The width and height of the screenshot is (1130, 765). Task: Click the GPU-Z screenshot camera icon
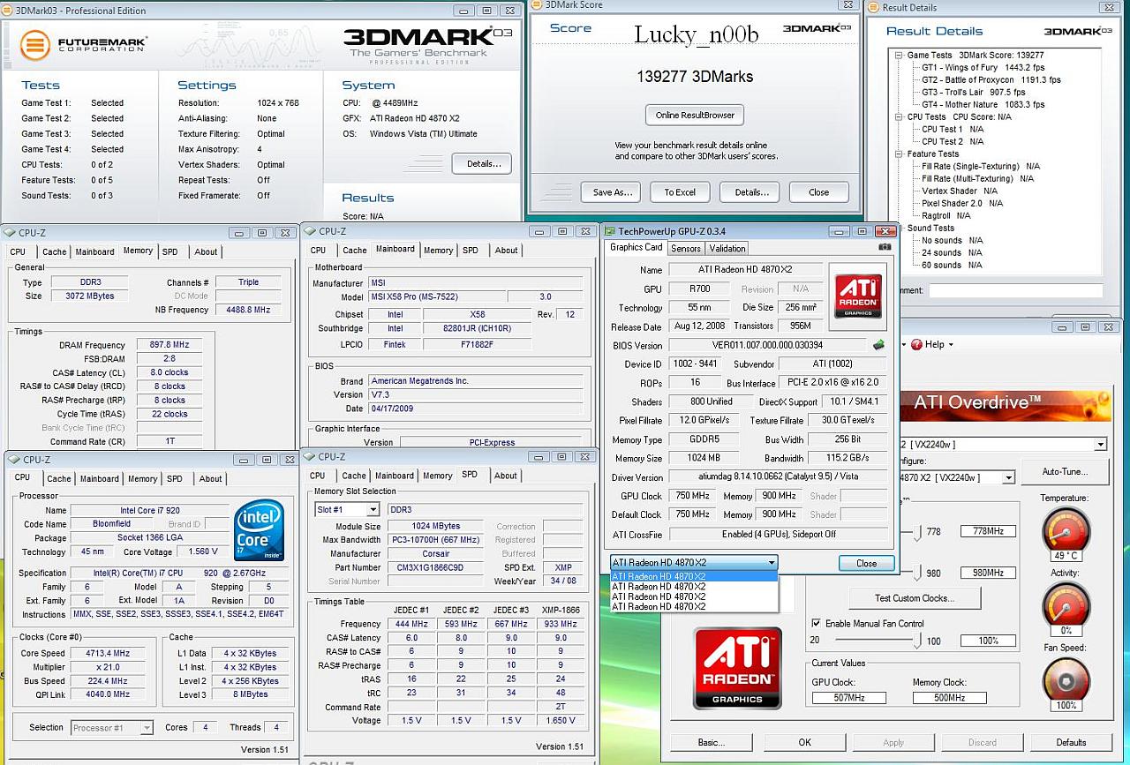pos(885,248)
